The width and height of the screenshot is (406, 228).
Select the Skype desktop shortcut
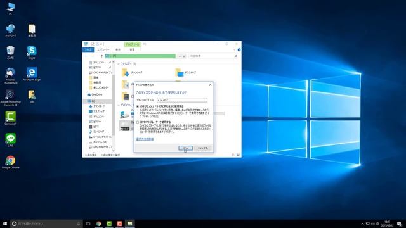point(32,52)
